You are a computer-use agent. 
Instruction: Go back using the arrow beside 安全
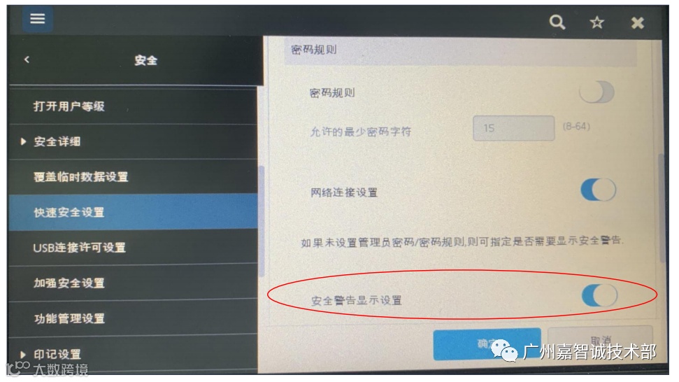[27, 59]
